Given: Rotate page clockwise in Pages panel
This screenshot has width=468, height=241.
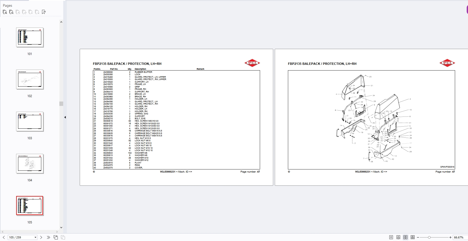Looking at the screenshot, I should (x=24, y=12).
